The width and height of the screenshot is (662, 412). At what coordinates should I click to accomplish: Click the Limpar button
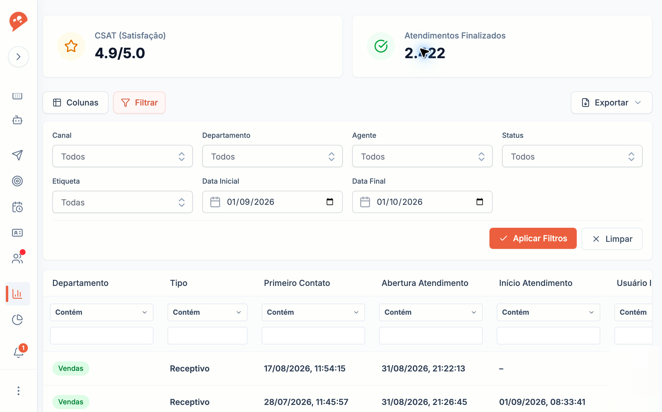[612, 239]
